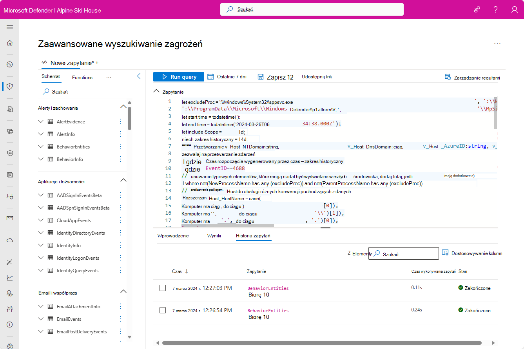
Task: Click the 0.11s execution time value
Action: (417, 288)
